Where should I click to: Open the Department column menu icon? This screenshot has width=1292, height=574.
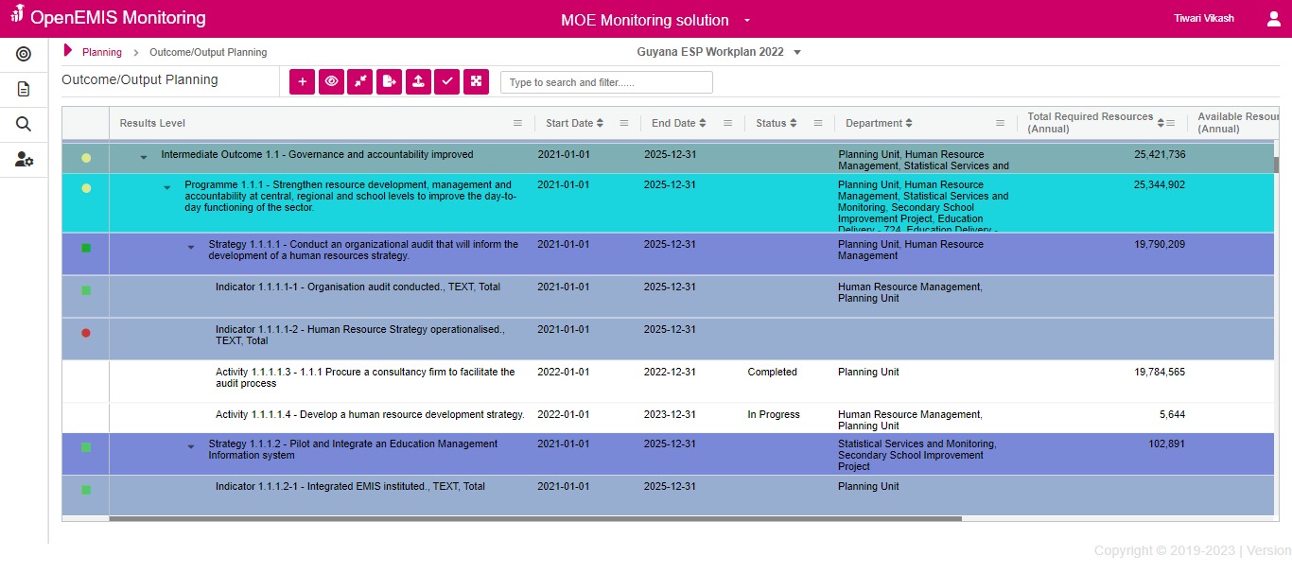pos(1000,123)
